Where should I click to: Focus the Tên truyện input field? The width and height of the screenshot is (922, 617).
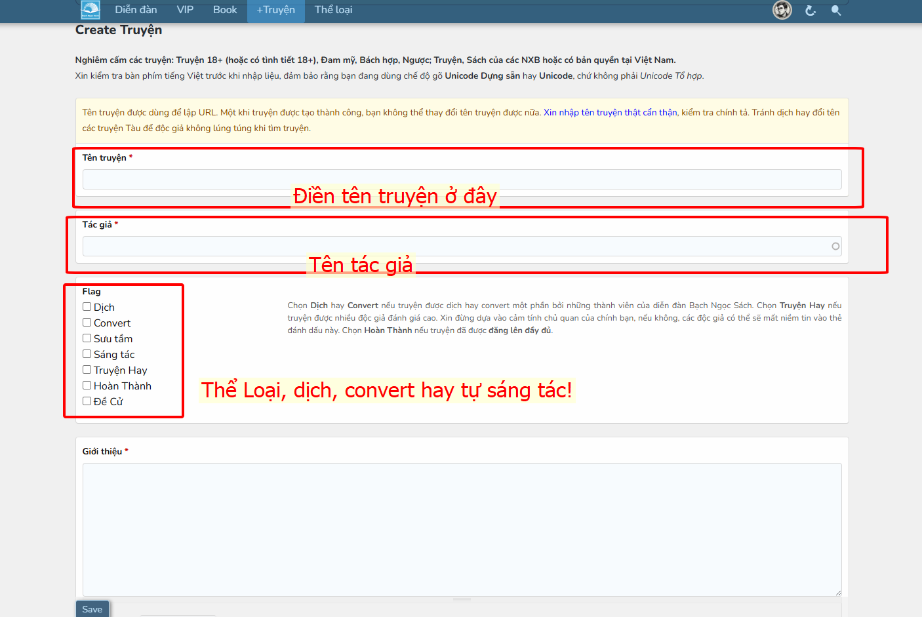(x=462, y=180)
